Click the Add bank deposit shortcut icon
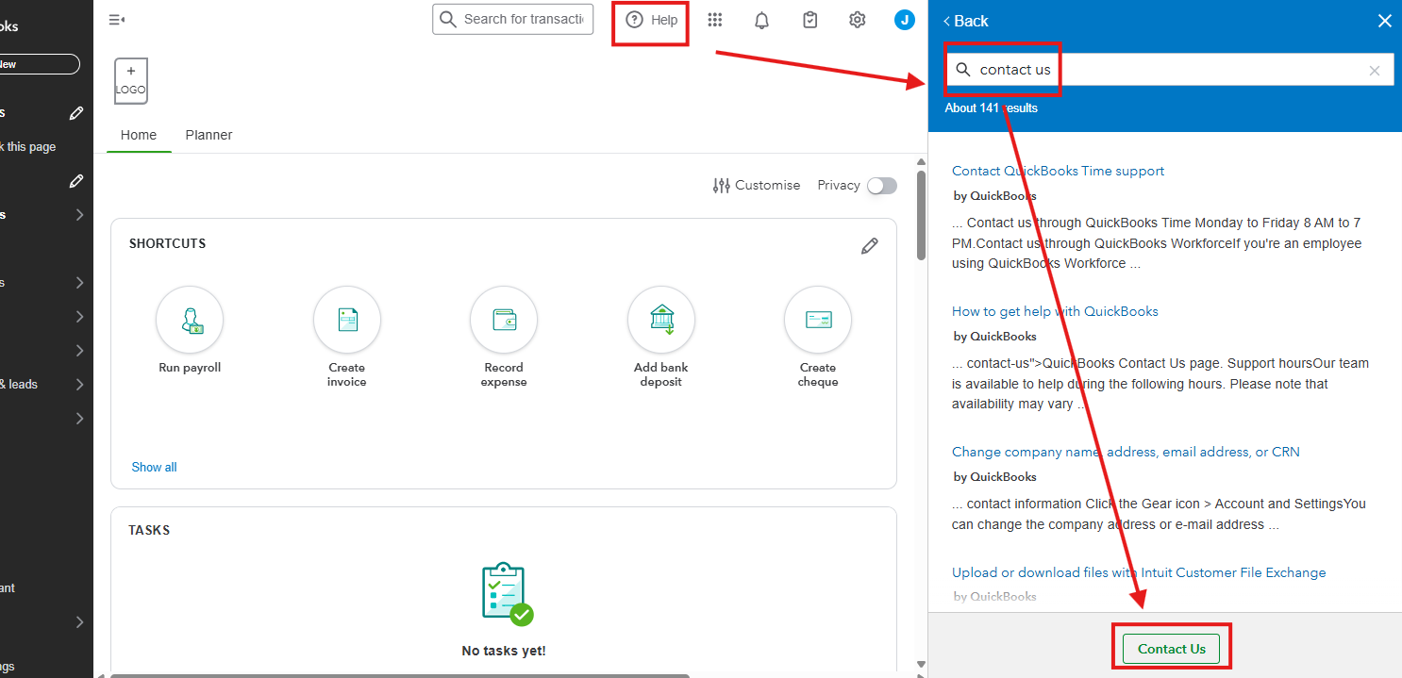 pyautogui.click(x=661, y=321)
